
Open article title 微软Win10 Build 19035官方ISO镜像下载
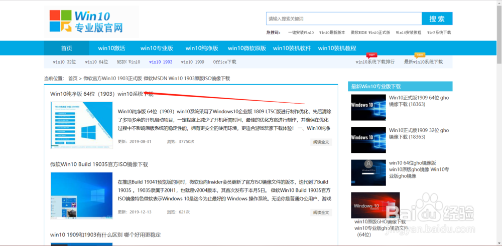coord(99,164)
